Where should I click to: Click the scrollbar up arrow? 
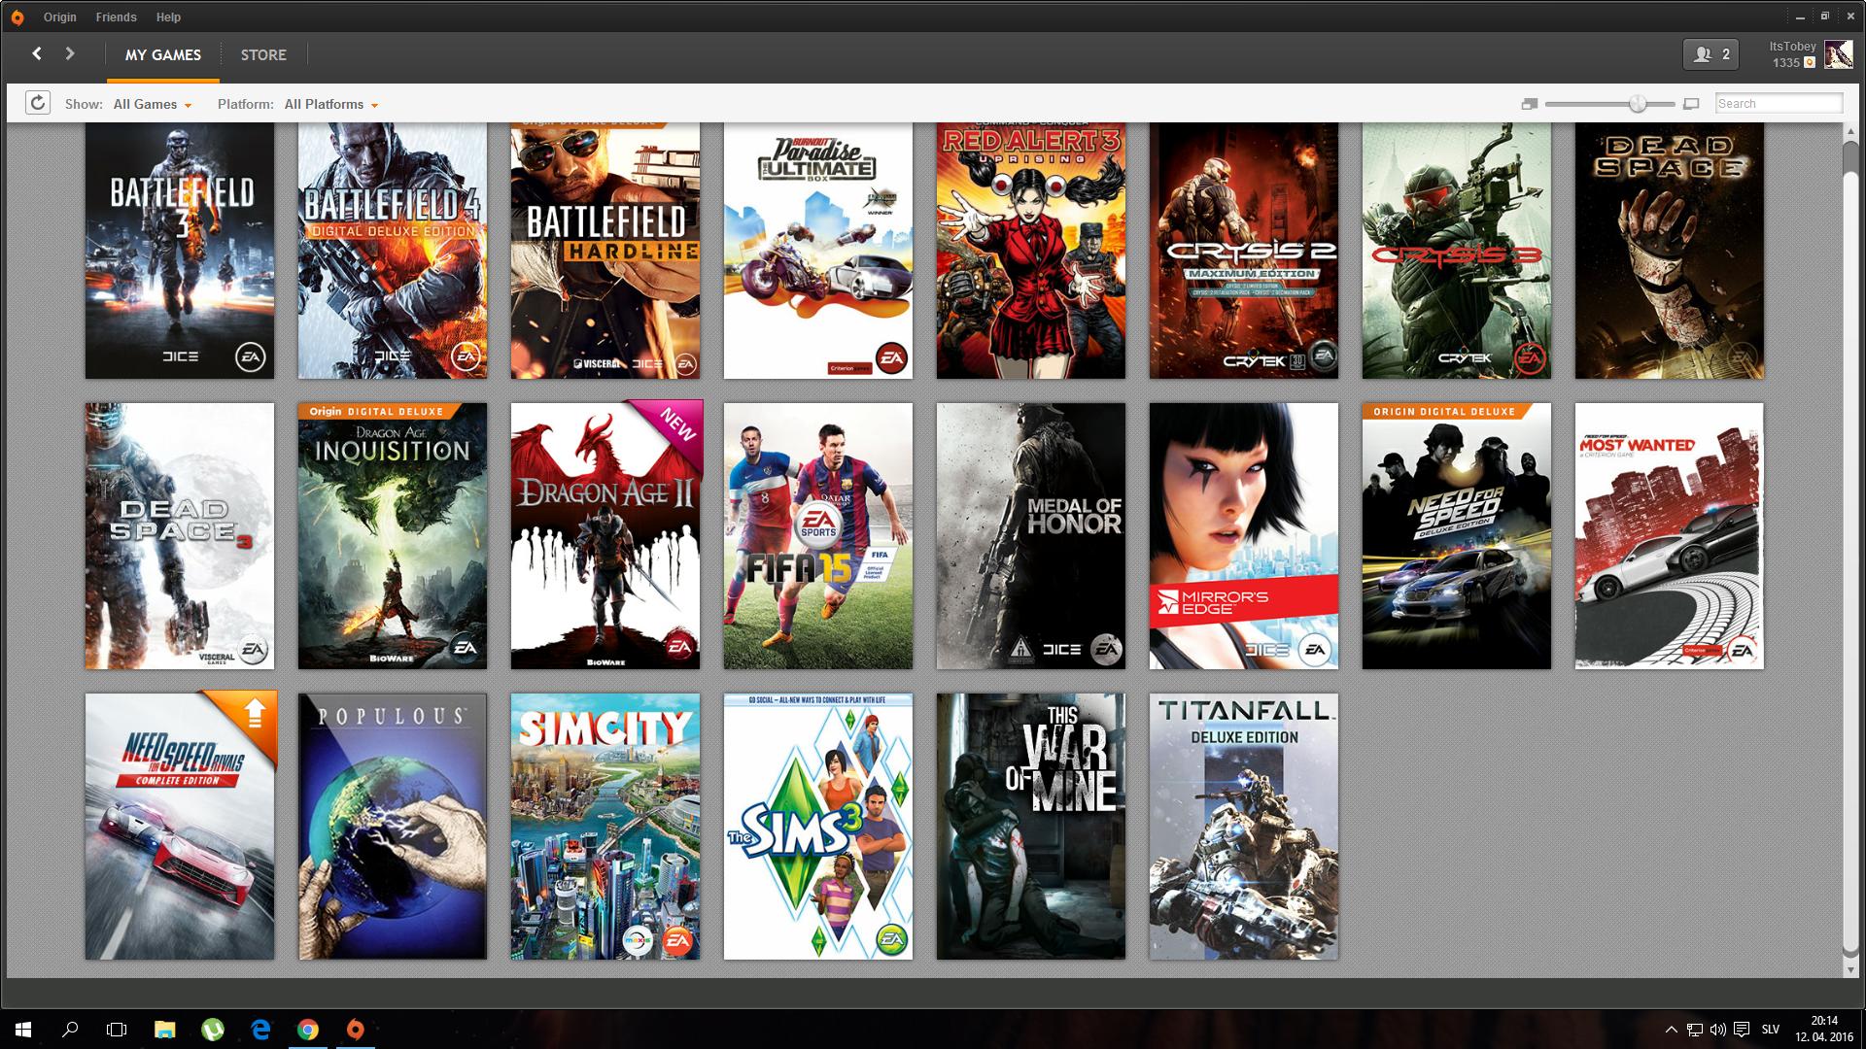click(x=1850, y=131)
